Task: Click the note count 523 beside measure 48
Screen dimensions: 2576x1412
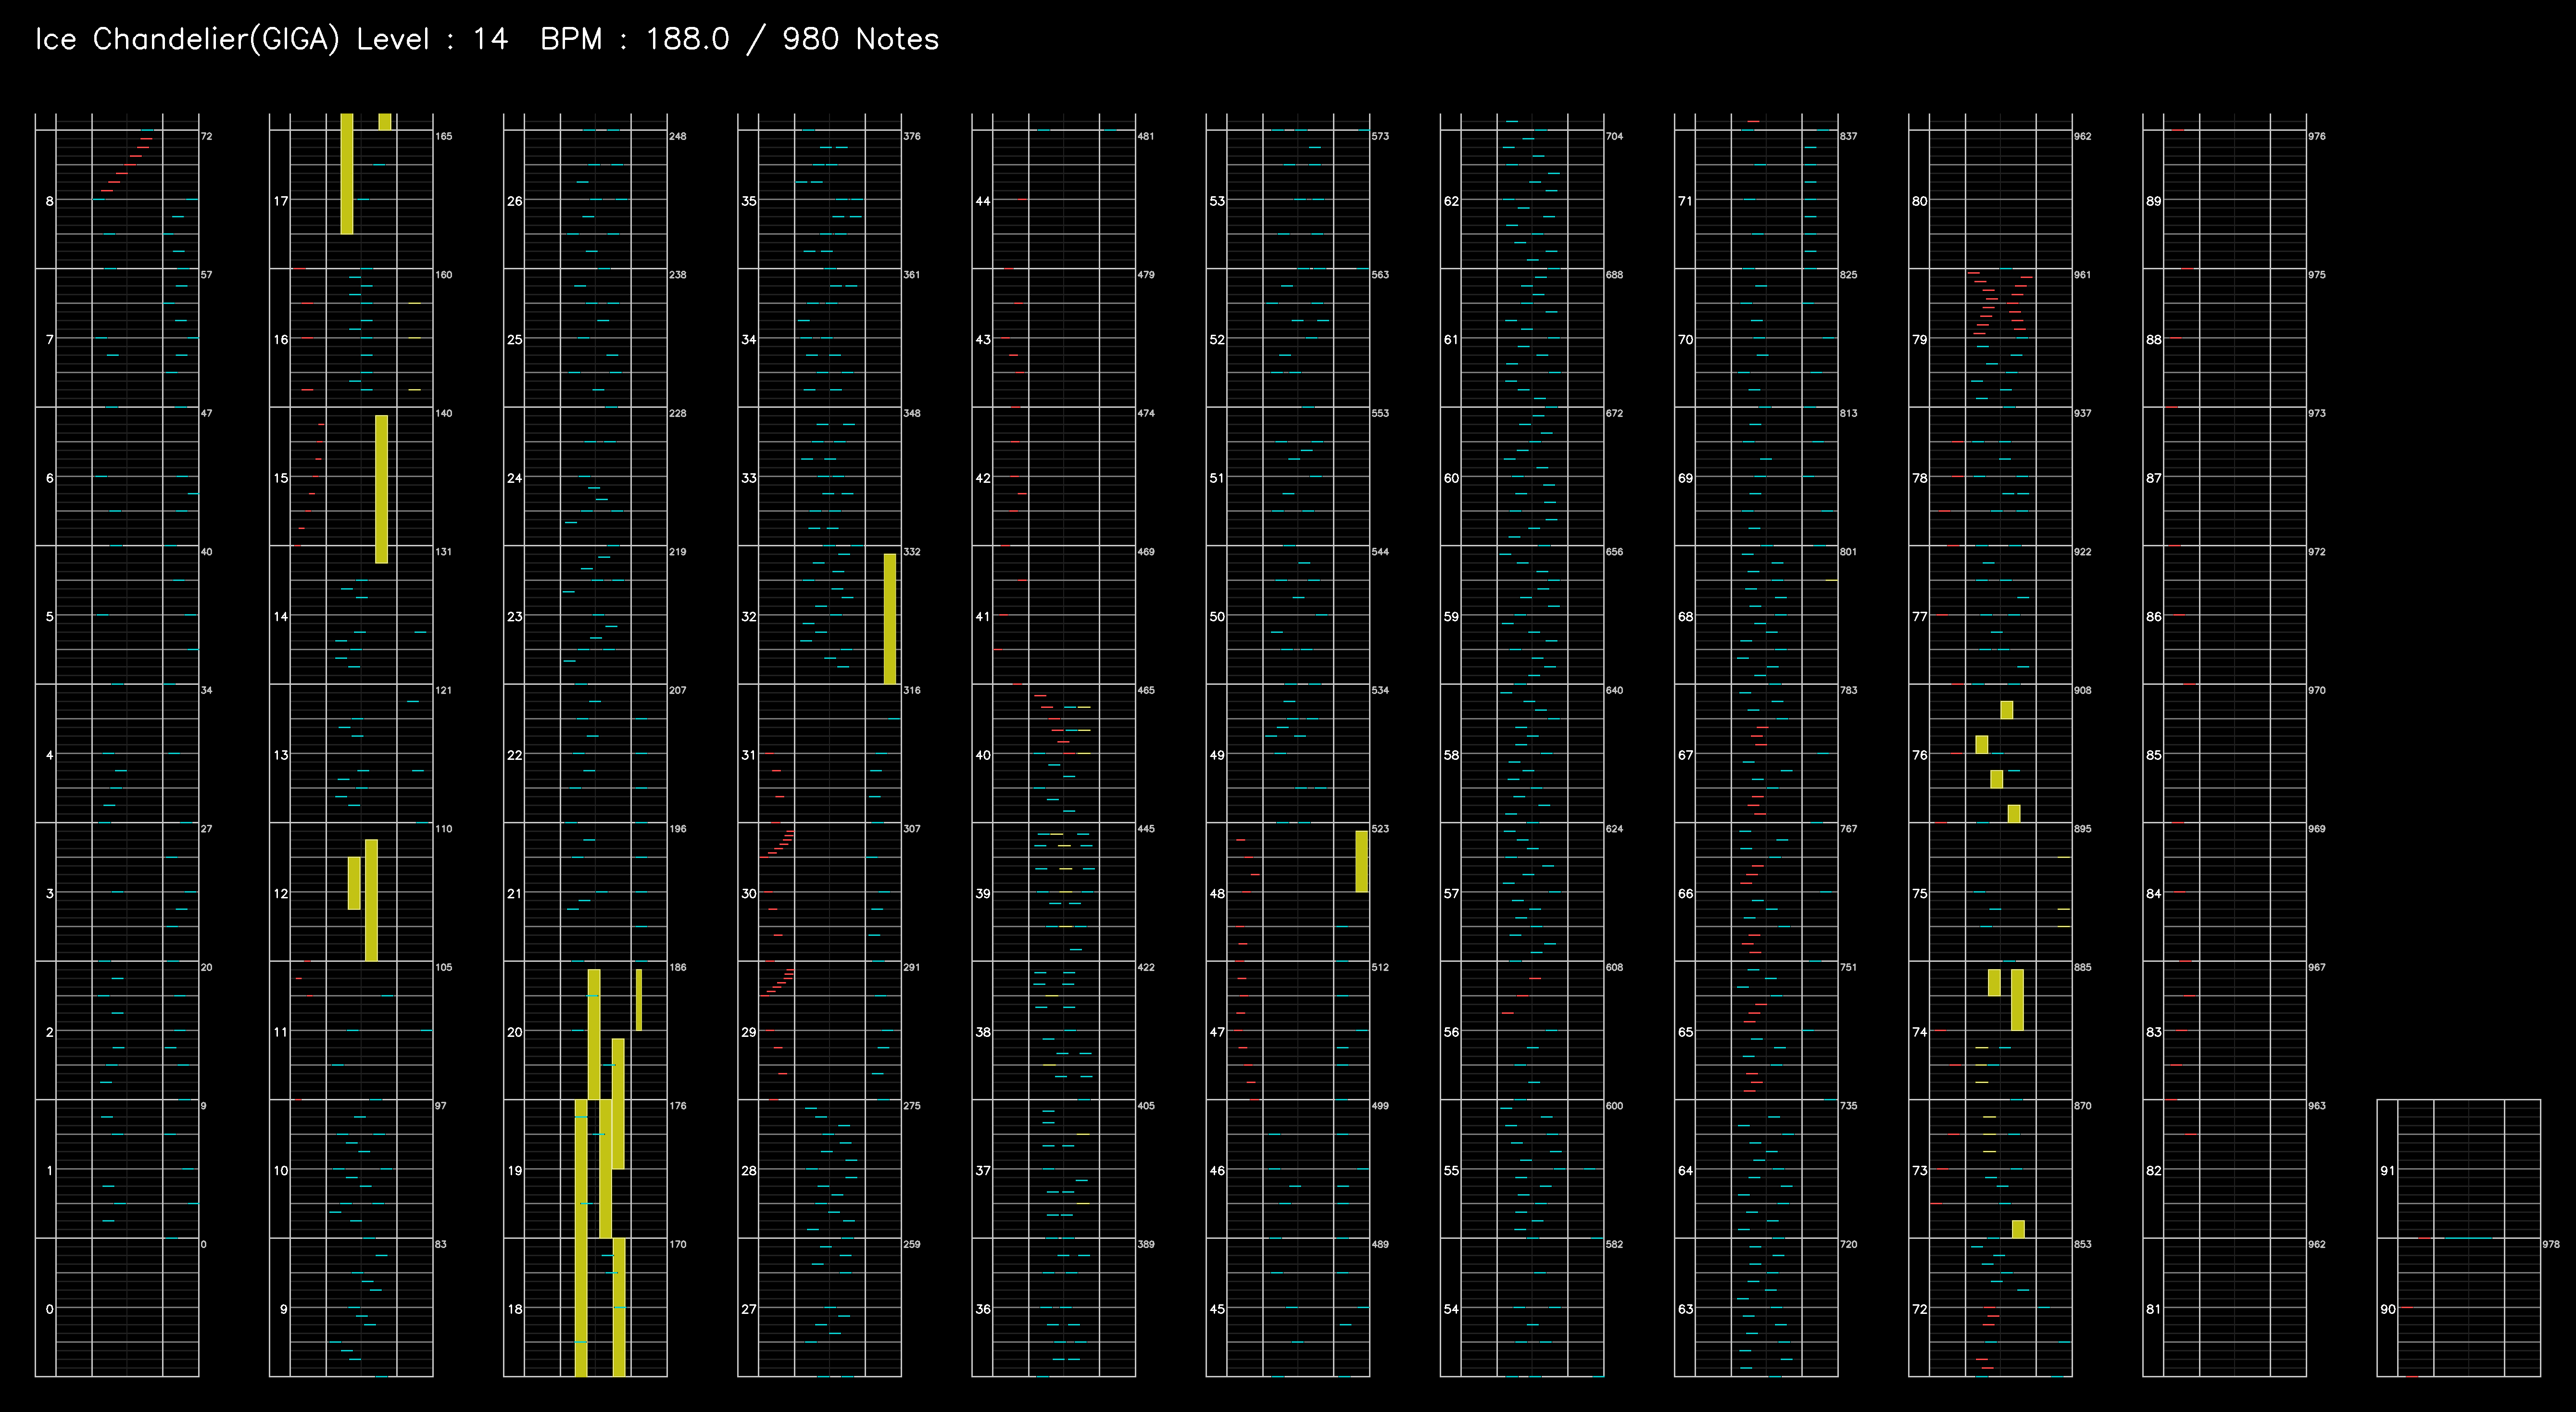Action: pyautogui.click(x=1379, y=829)
